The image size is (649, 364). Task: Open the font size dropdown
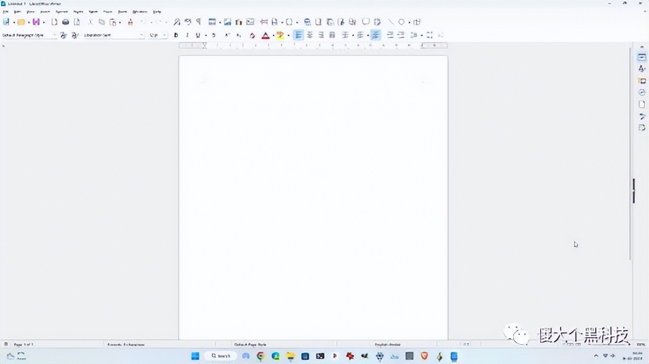pos(165,35)
